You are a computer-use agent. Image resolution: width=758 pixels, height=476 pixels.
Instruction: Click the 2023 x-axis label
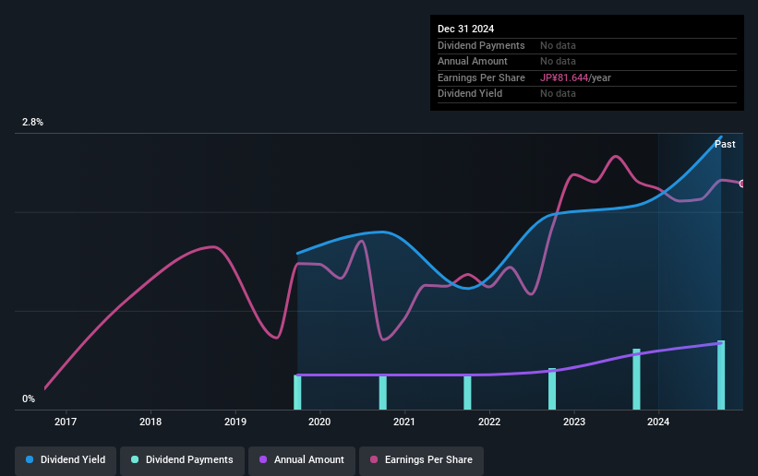[574, 422]
